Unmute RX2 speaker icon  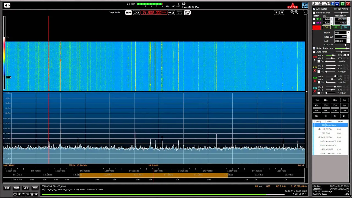[315, 70]
